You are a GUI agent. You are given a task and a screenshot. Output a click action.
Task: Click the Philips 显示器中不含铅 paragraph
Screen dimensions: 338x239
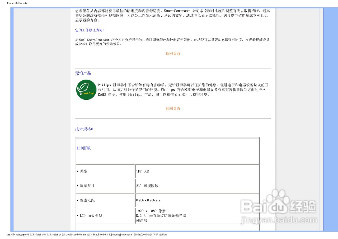tap(183, 90)
